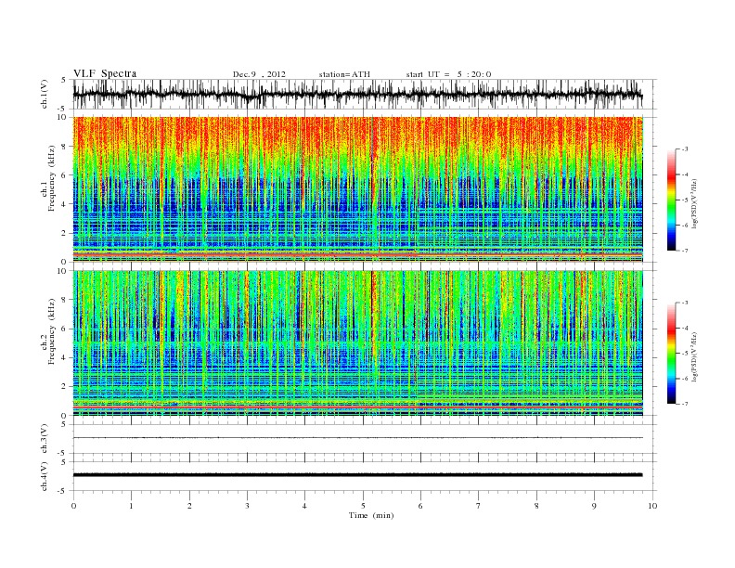
Task: Click the "4" kHz tick on ch.2 spectrogram
Action: (64, 358)
